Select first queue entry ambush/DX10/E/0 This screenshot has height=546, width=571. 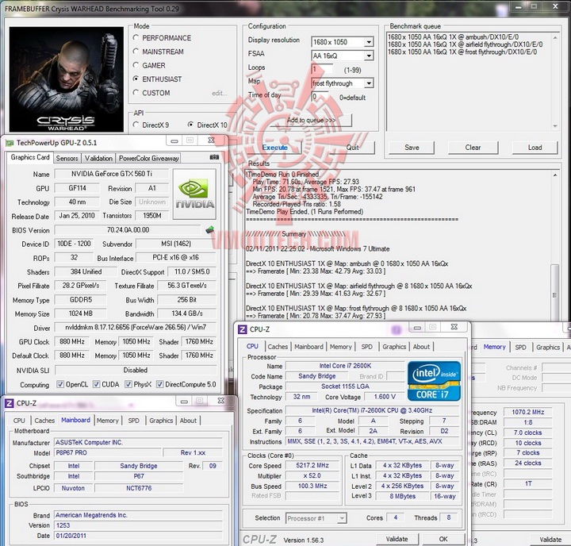453,37
